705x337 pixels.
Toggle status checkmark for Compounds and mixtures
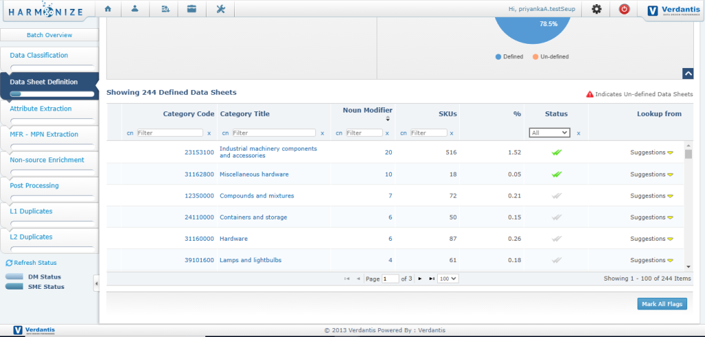[556, 196]
